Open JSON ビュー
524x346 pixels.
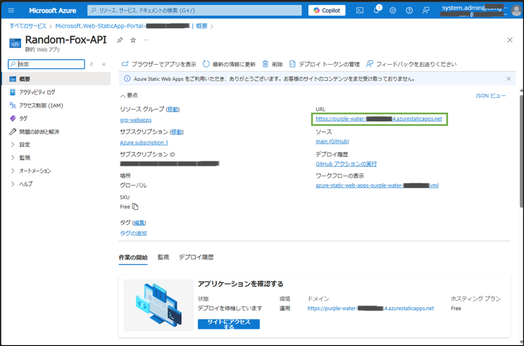[491, 95]
